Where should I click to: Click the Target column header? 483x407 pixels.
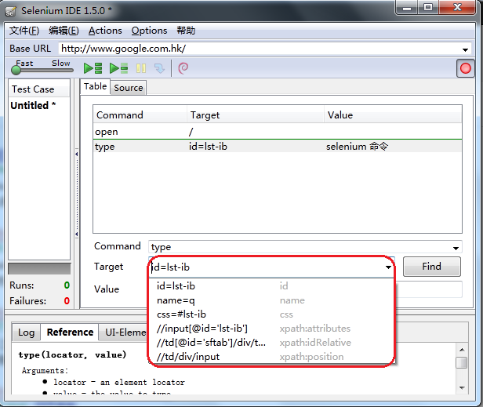(x=256, y=115)
